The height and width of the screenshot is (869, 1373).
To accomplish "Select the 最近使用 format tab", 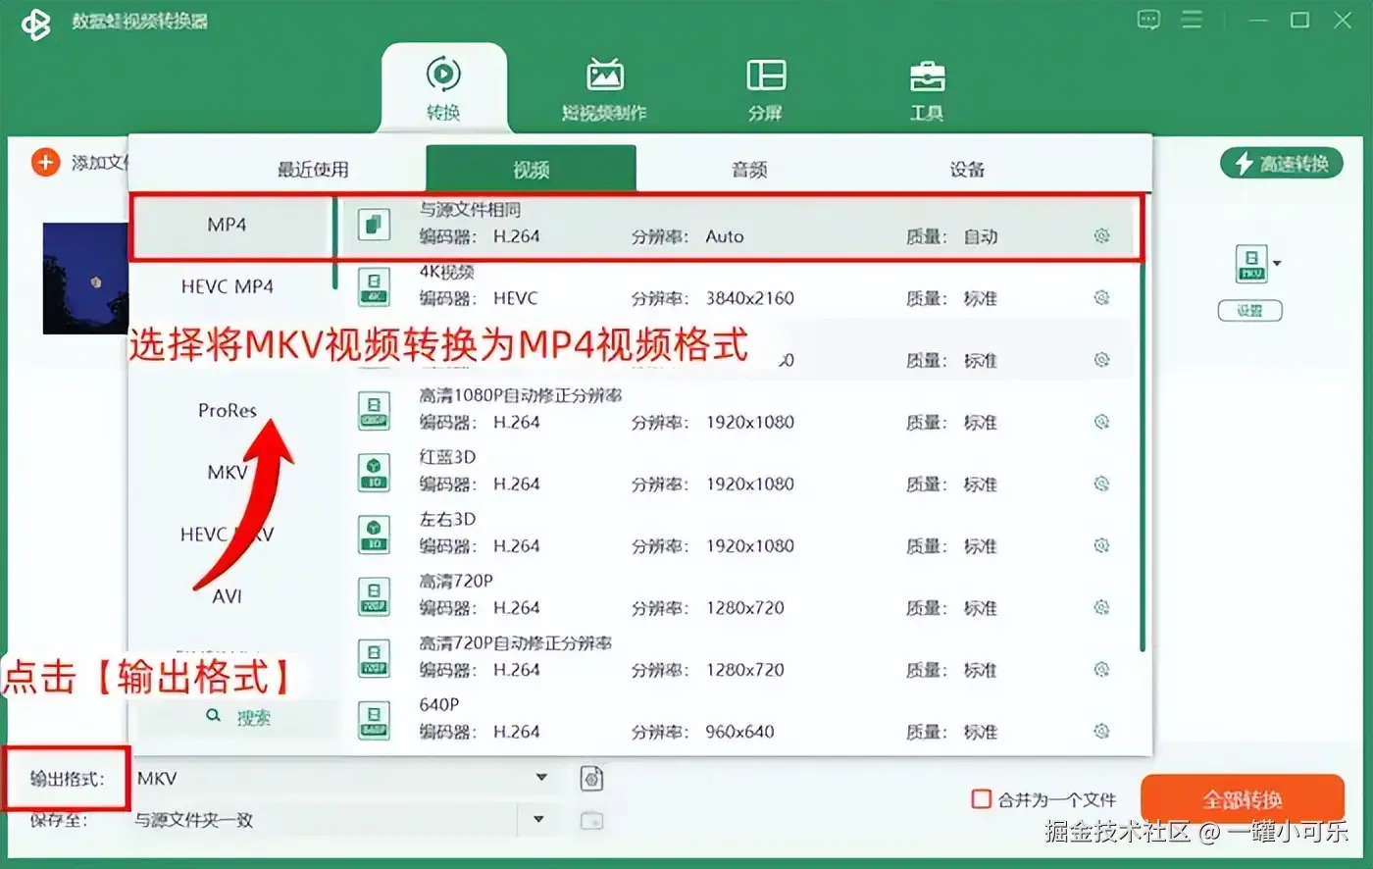I will pyautogui.click(x=313, y=170).
